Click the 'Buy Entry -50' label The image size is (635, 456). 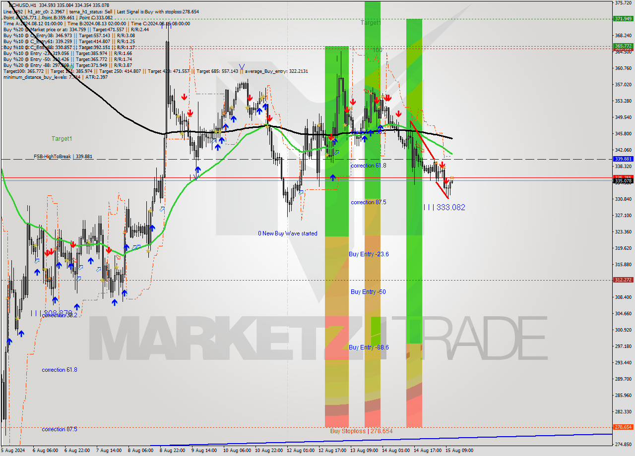pos(368,292)
